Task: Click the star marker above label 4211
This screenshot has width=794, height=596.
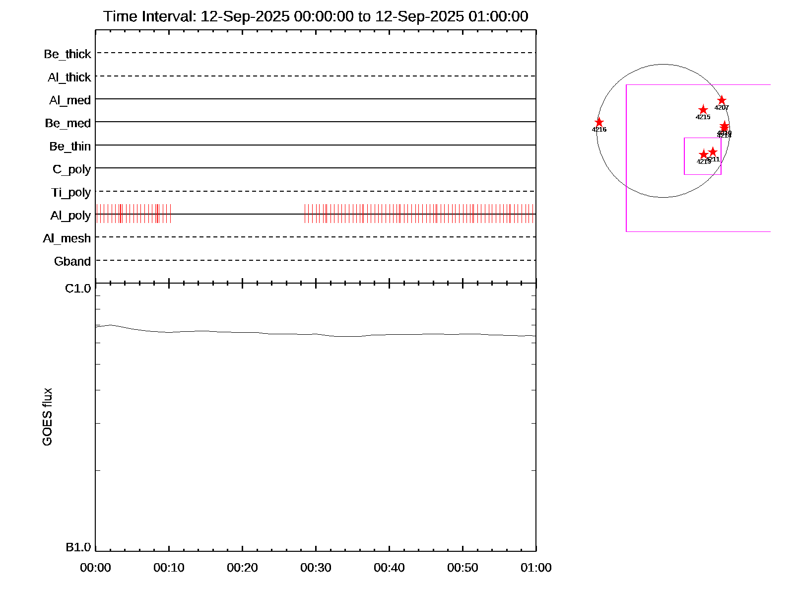Action: pos(713,151)
